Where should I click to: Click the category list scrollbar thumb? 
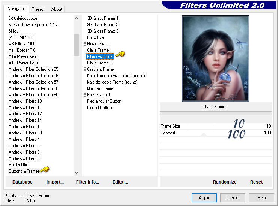(x=76, y=45)
